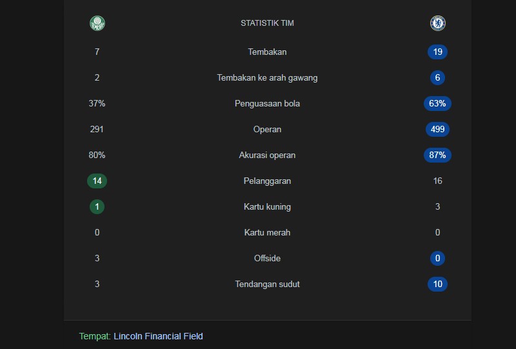Viewport: 516px width, 349px height.
Task: Click the 63% possession badge
Action: (x=437, y=103)
